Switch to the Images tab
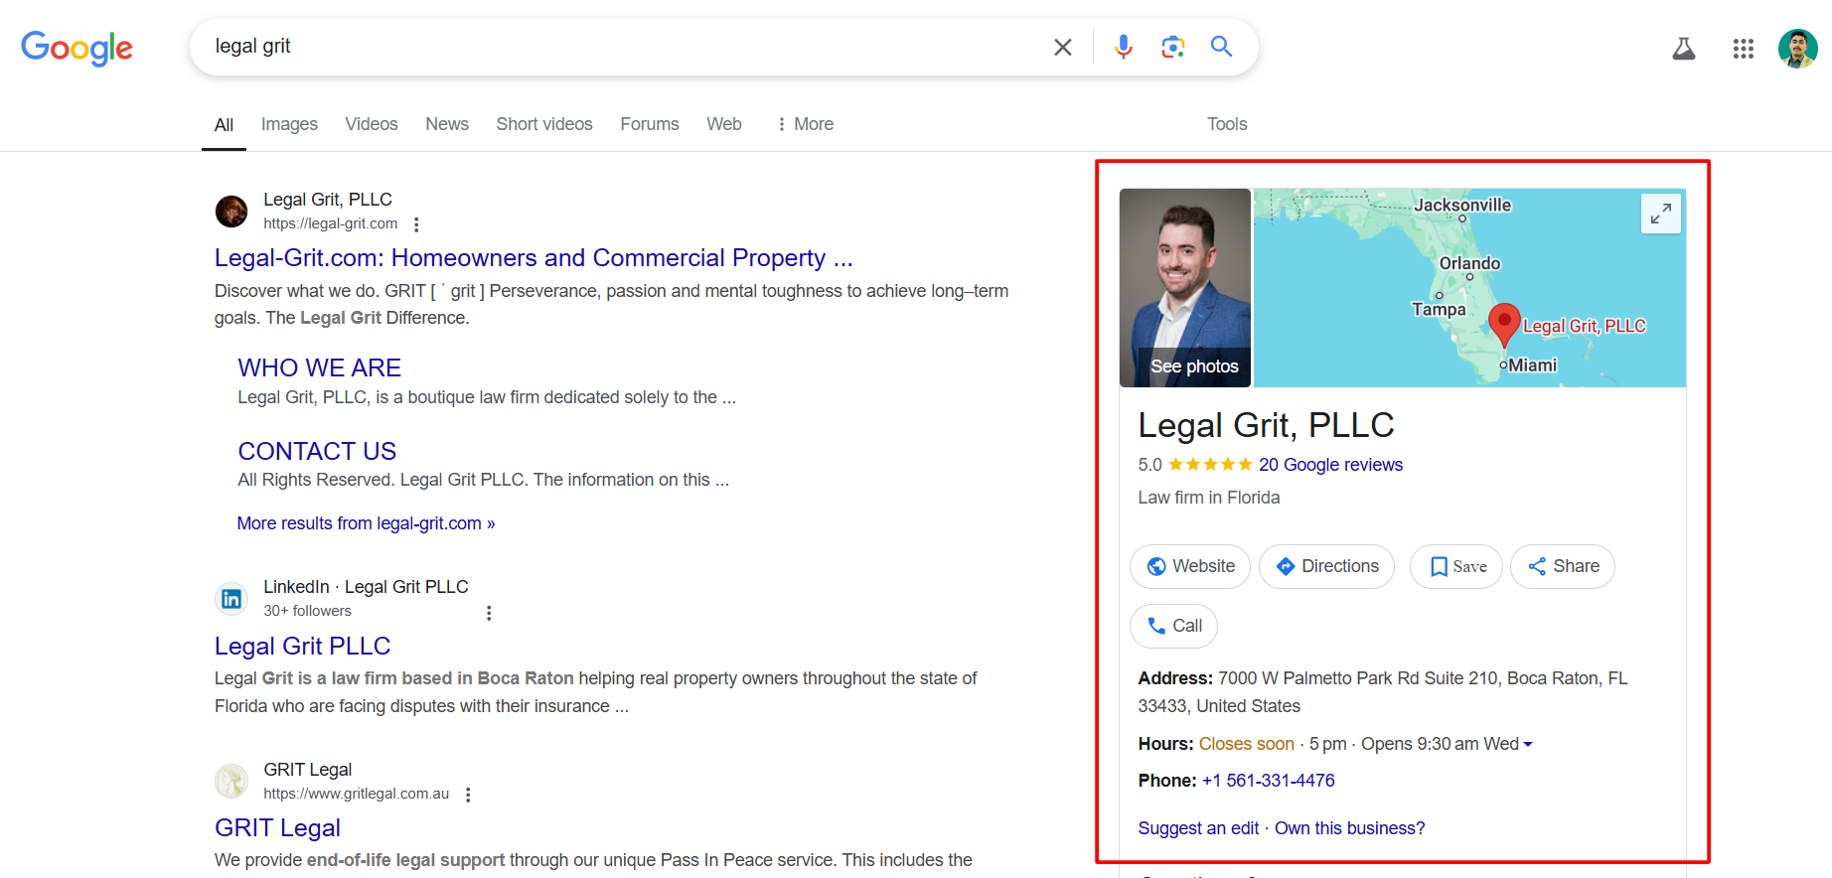Screen dimensions: 1832x878 tap(289, 124)
